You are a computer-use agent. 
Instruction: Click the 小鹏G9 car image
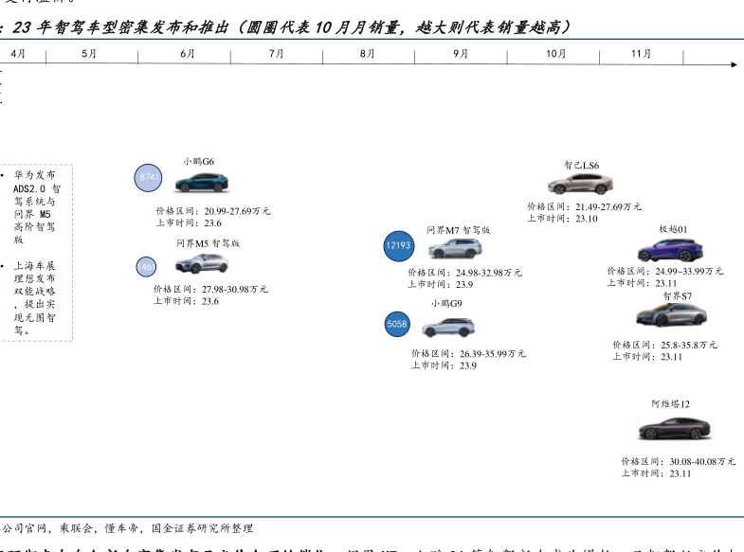coord(448,327)
